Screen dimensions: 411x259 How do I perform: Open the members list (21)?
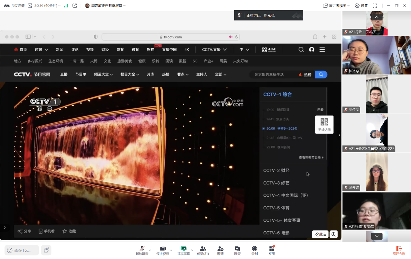(x=203, y=249)
